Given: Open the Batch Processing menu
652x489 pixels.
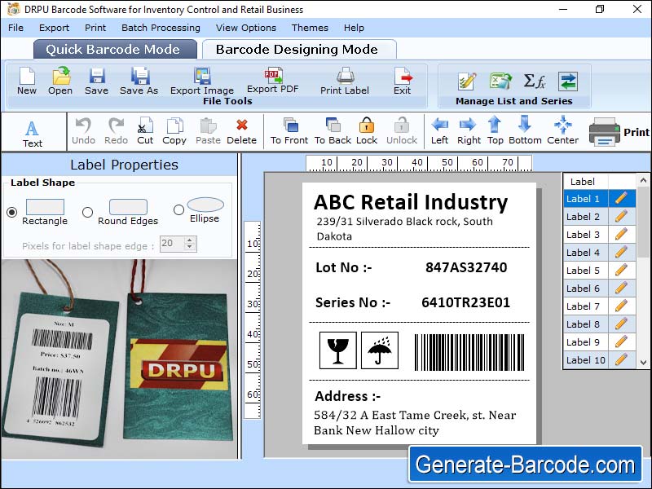Looking at the screenshot, I should [x=161, y=27].
